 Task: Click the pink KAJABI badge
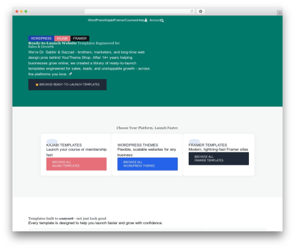click(x=62, y=38)
